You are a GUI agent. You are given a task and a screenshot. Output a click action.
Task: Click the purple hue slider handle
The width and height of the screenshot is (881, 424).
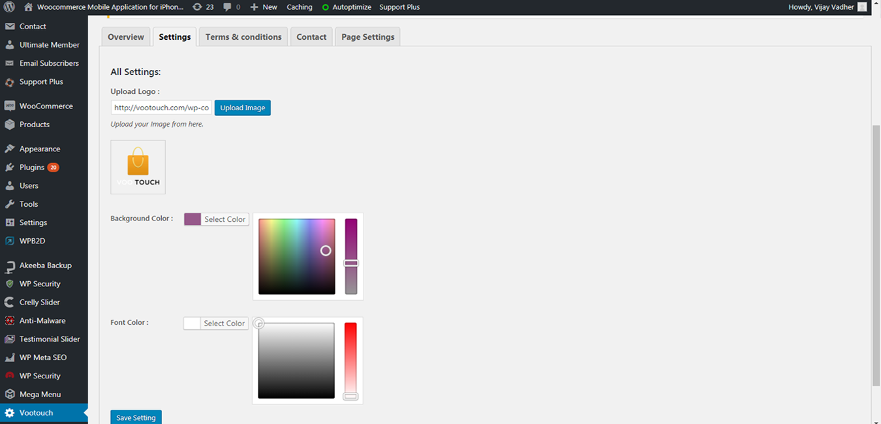(351, 263)
